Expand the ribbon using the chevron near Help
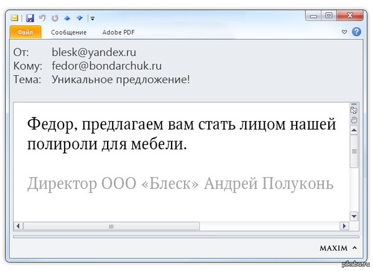Screen dimensions: 373x271 pos(345,32)
